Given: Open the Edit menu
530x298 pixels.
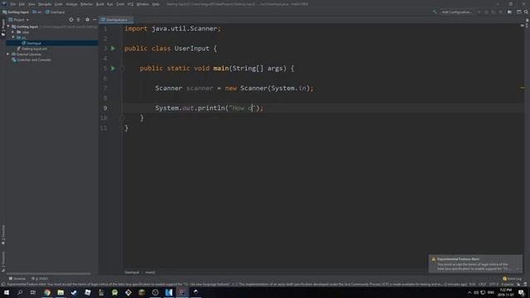Looking at the screenshot, I should (22, 4).
